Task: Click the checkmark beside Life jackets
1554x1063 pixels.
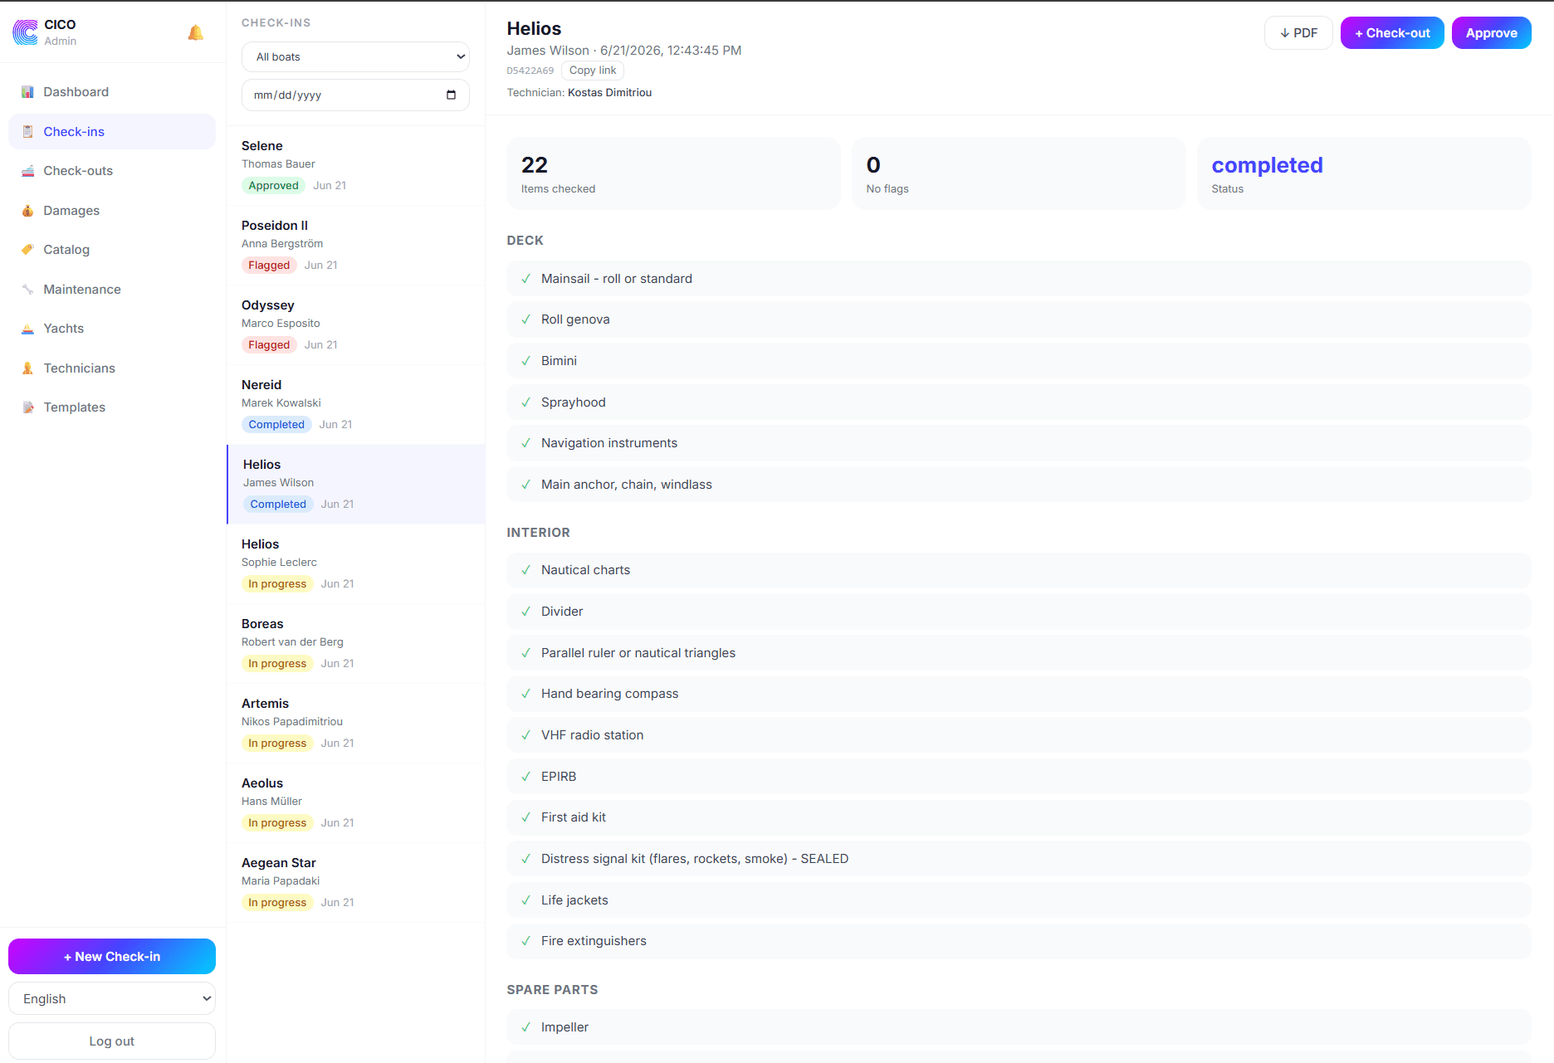Action: coord(525,900)
